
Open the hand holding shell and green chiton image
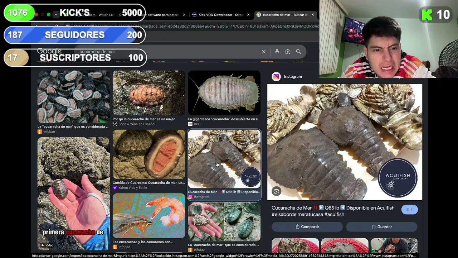[x=224, y=222]
